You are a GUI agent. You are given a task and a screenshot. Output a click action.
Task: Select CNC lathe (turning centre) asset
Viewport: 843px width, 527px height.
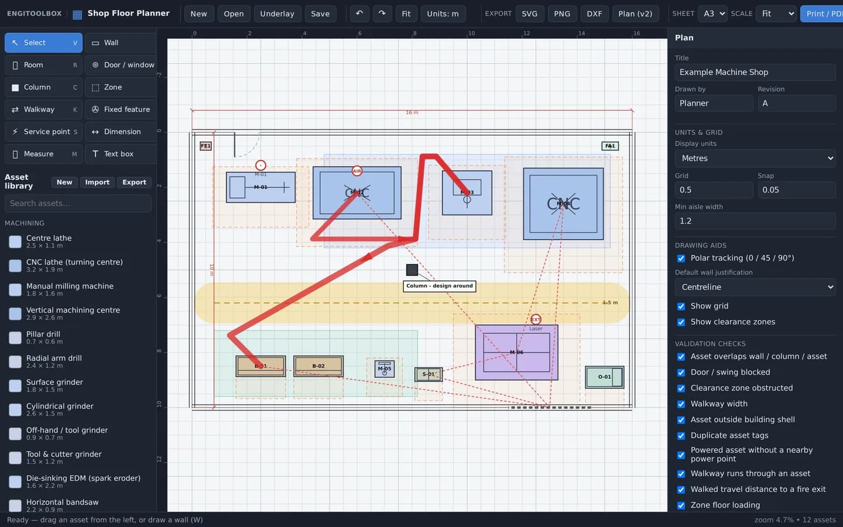[78, 266]
